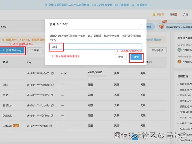Refresh the key list with 刷新
This screenshot has width=192, height=144.
[35, 50]
